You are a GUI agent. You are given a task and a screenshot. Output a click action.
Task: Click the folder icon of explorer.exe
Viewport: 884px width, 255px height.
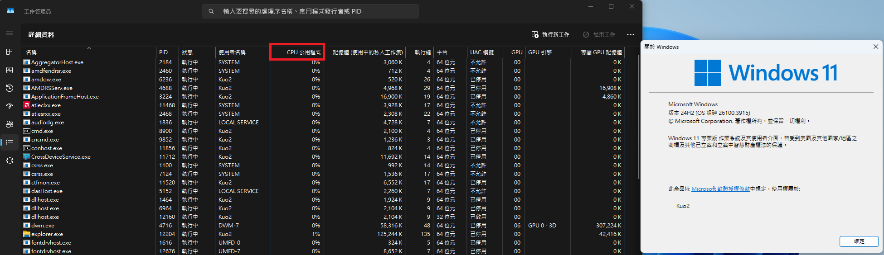click(x=27, y=234)
